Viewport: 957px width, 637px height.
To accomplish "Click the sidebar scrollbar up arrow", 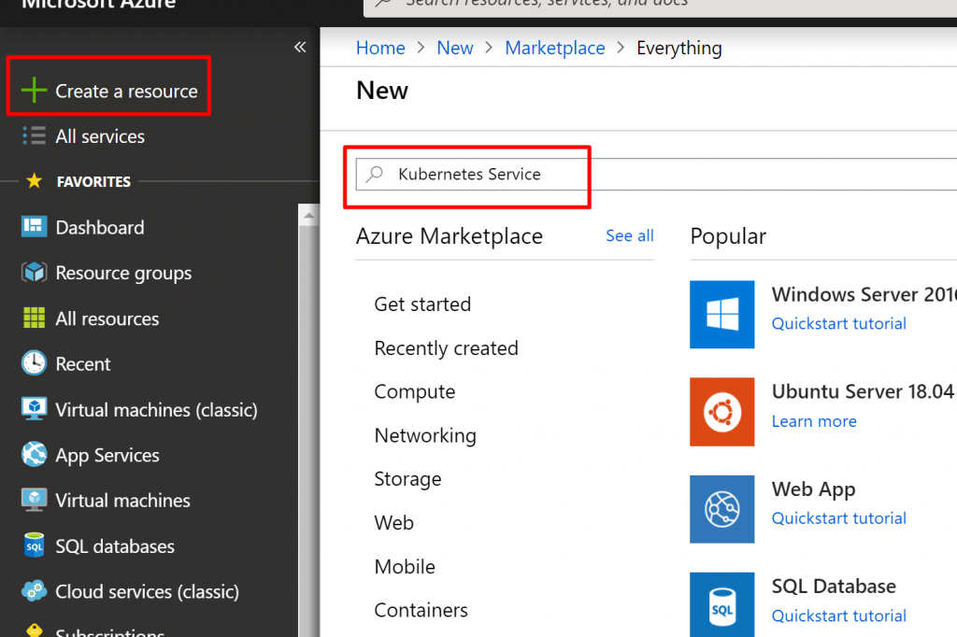I will (308, 216).
